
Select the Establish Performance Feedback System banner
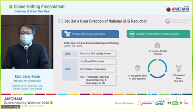click(x=158, y=34)
